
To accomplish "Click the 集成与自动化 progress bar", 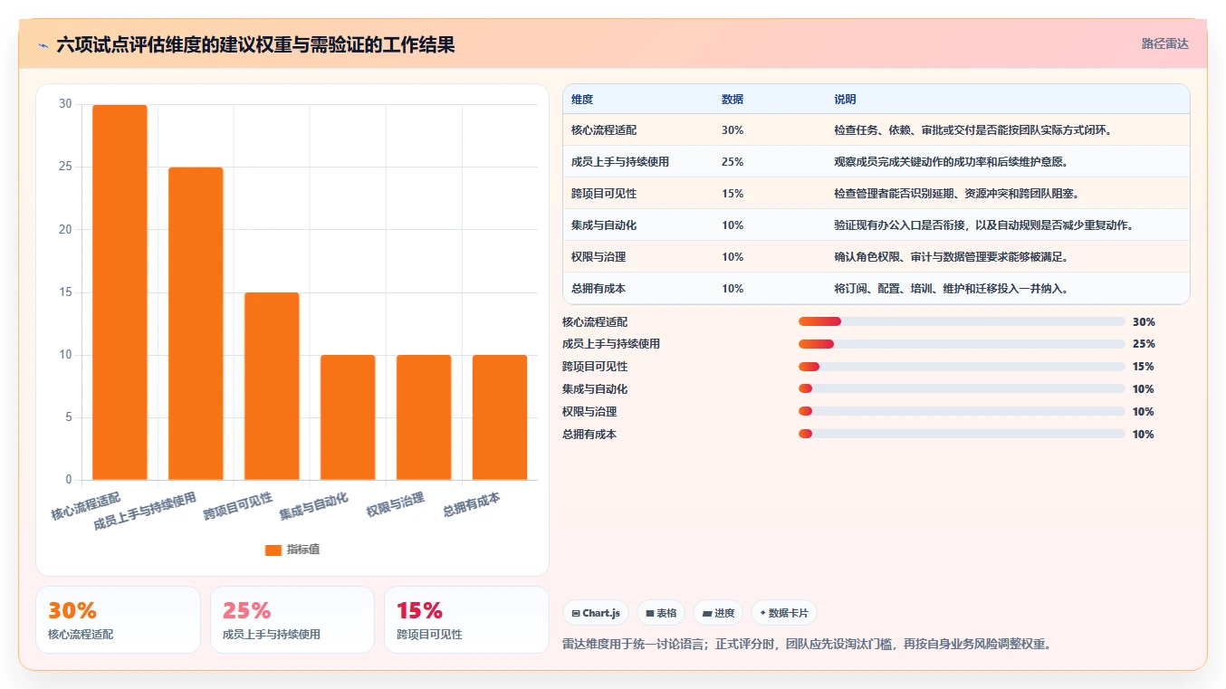I will 962,389.
